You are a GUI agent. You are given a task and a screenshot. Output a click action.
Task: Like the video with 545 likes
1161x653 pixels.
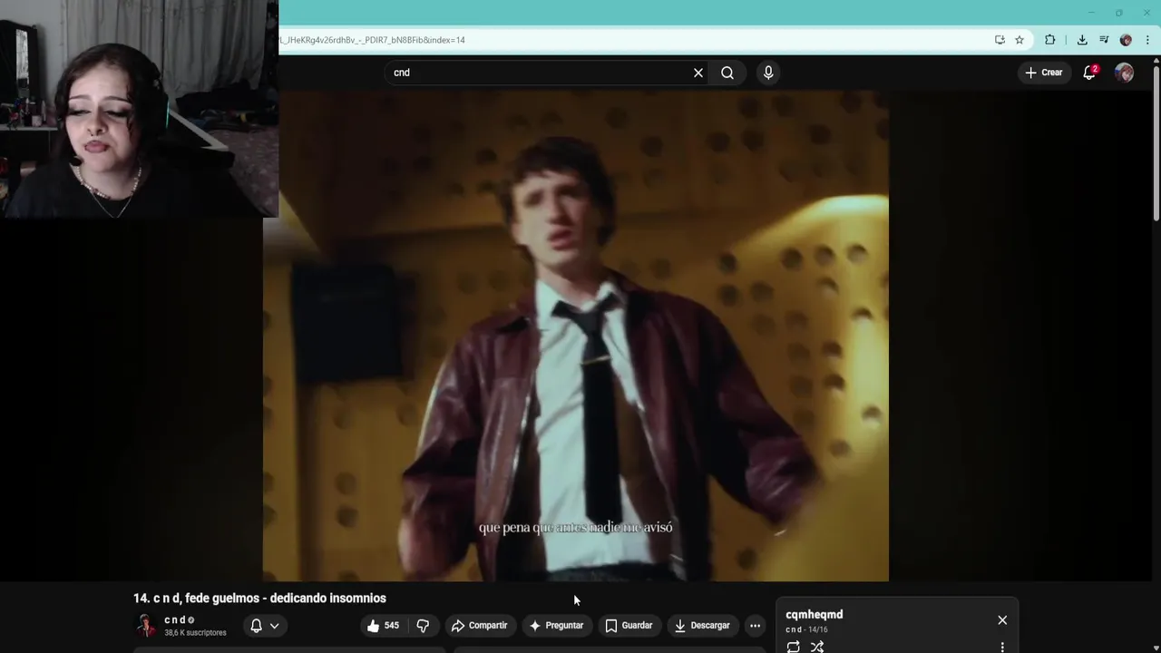pyautogui.click(x=383, y=625)
